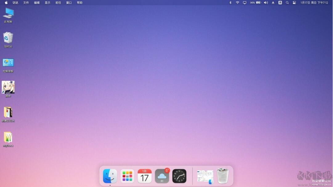
Task: Open the Calendar app showing January 17
Action: (144, 176)
